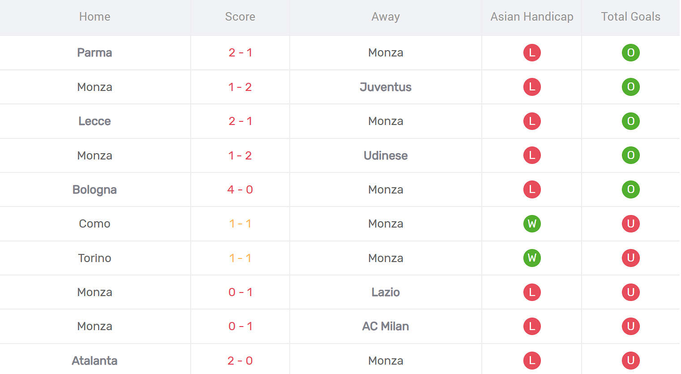Click the green O badge in Parma row
This screenshot has height=374, width=681.
(x=630, y=52)
